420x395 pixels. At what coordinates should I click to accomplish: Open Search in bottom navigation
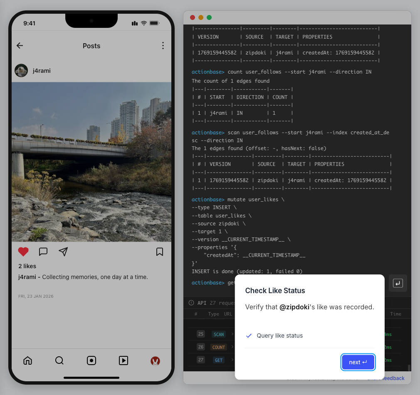point(59,360)
